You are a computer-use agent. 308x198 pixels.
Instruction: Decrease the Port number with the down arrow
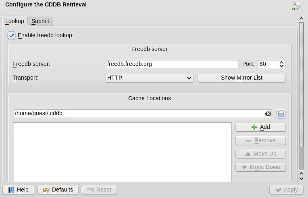282,66
